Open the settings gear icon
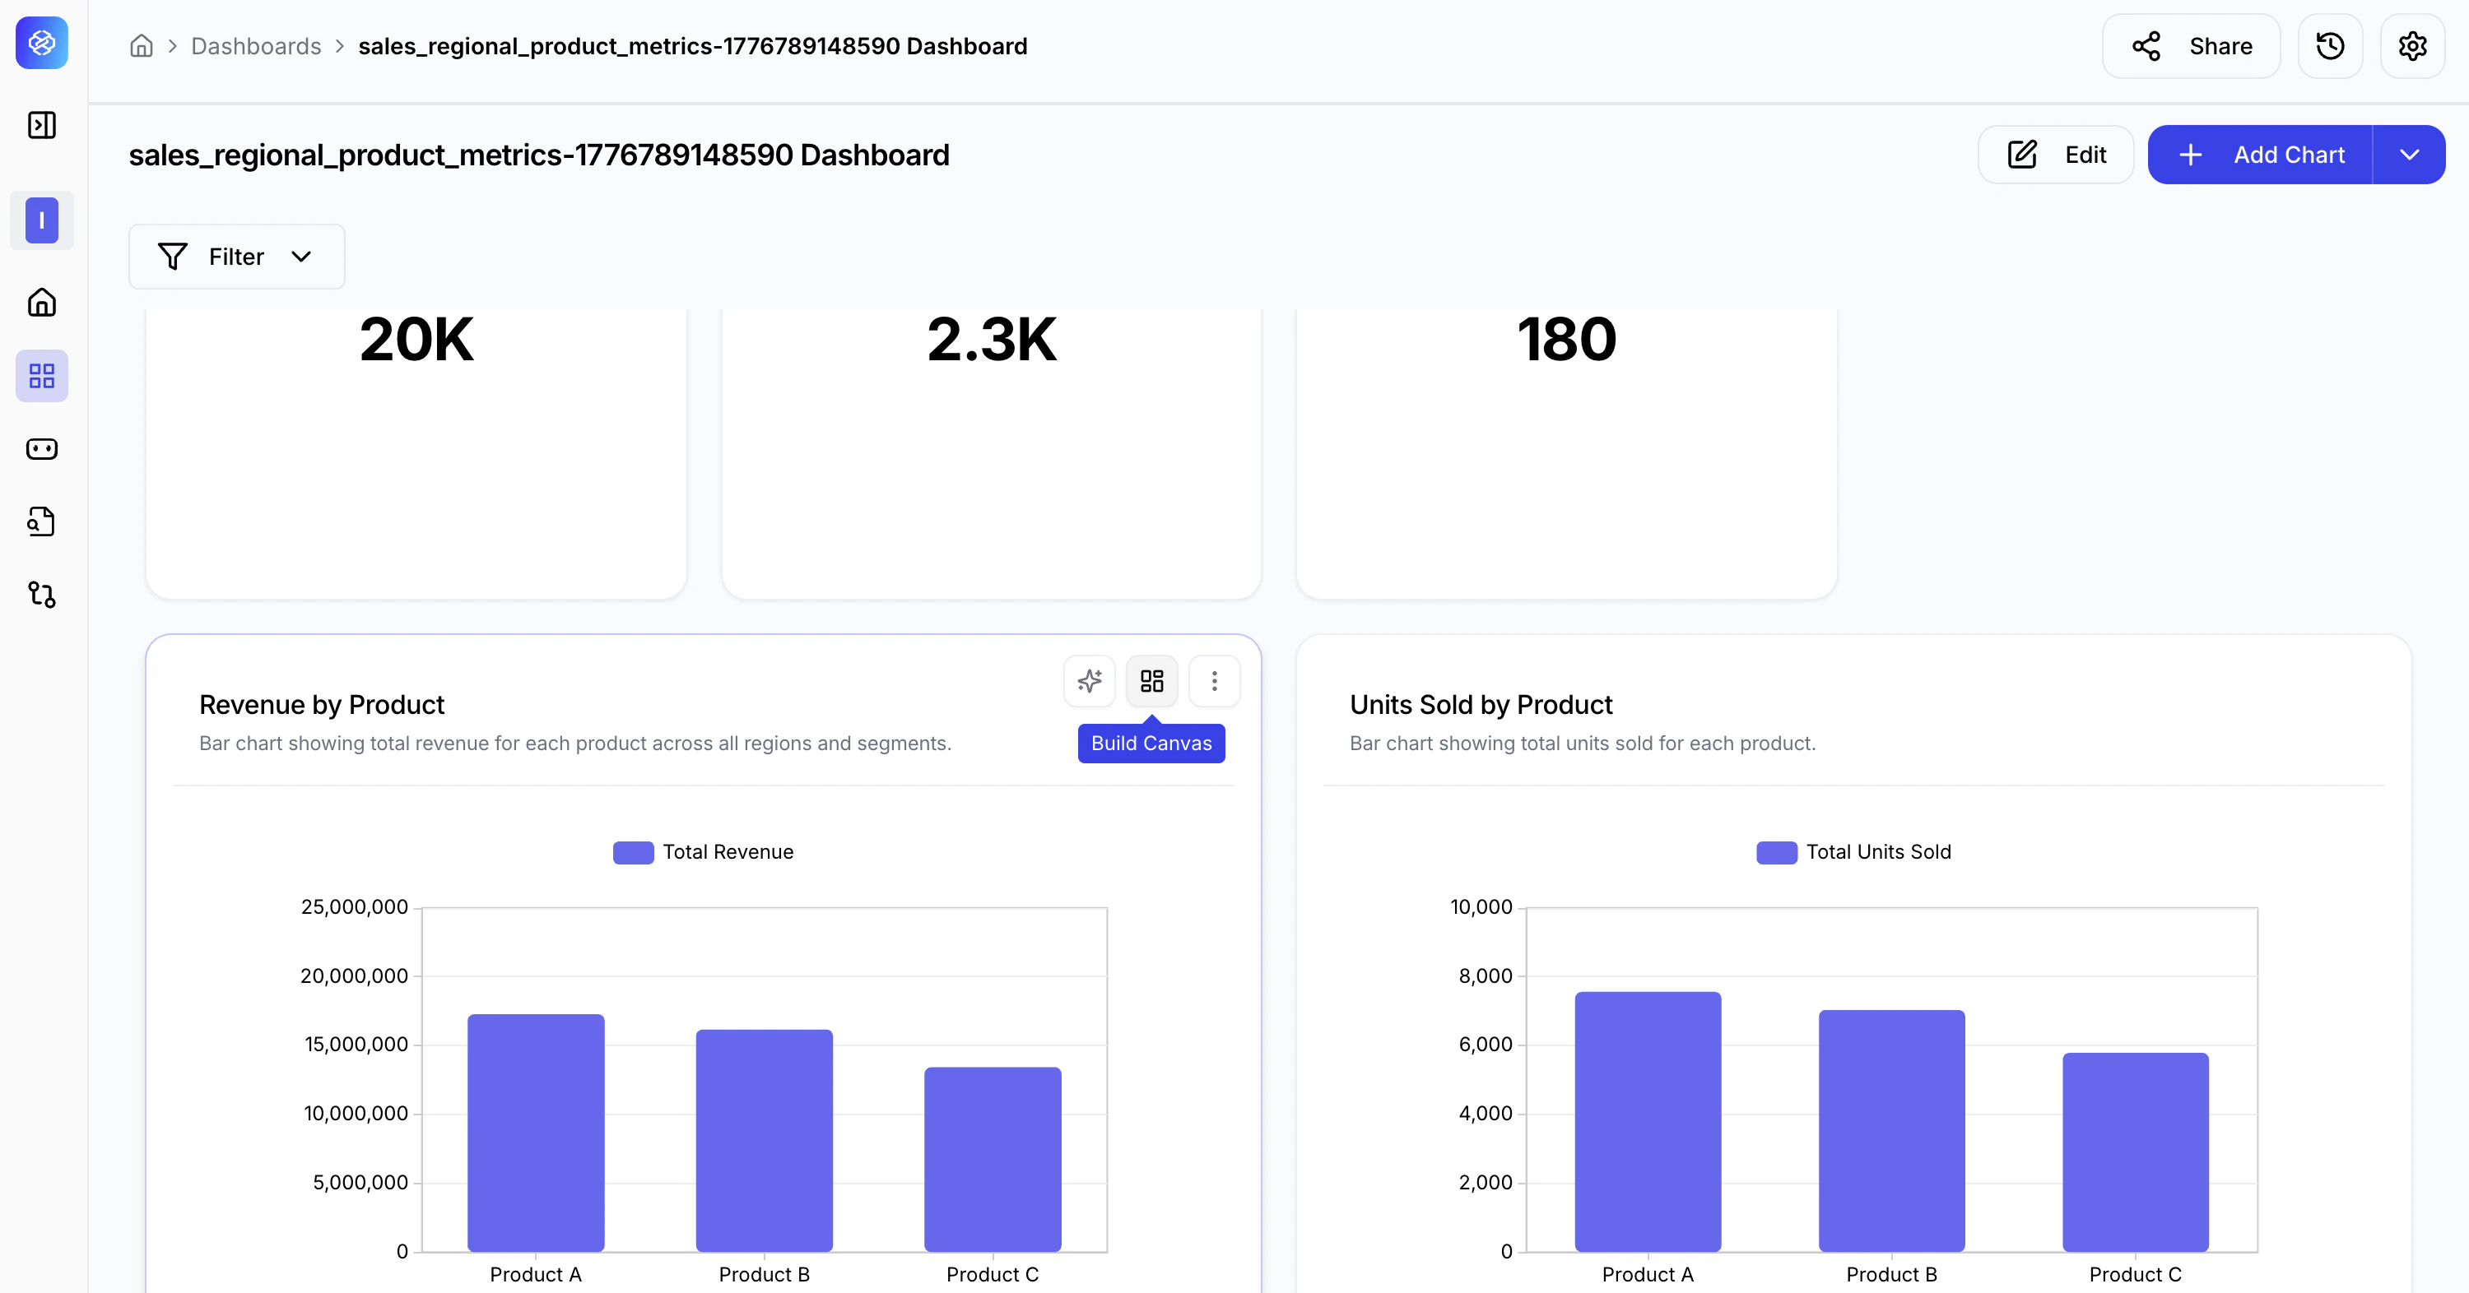 [2412, 46]
